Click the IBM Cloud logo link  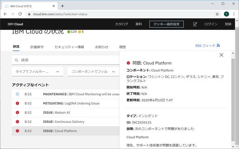click(x=15, y=24)
